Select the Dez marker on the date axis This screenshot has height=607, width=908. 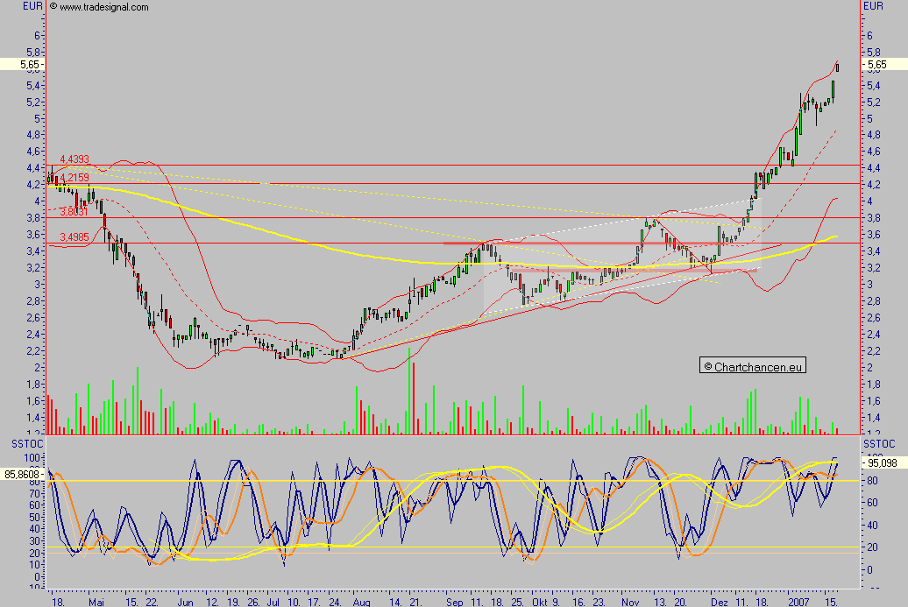pyautogui.click(x=720, y=603)
